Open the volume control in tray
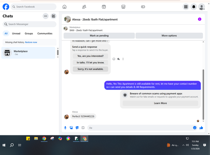210x155 pixels. (x=187, y=145)
